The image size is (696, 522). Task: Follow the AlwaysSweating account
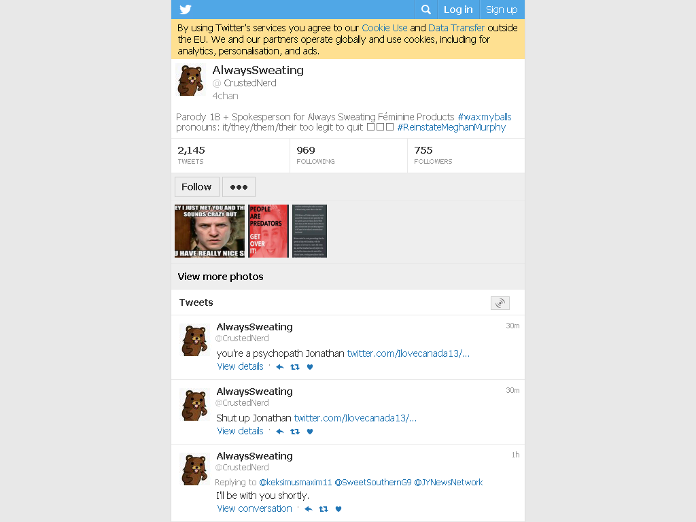[196, 187]
